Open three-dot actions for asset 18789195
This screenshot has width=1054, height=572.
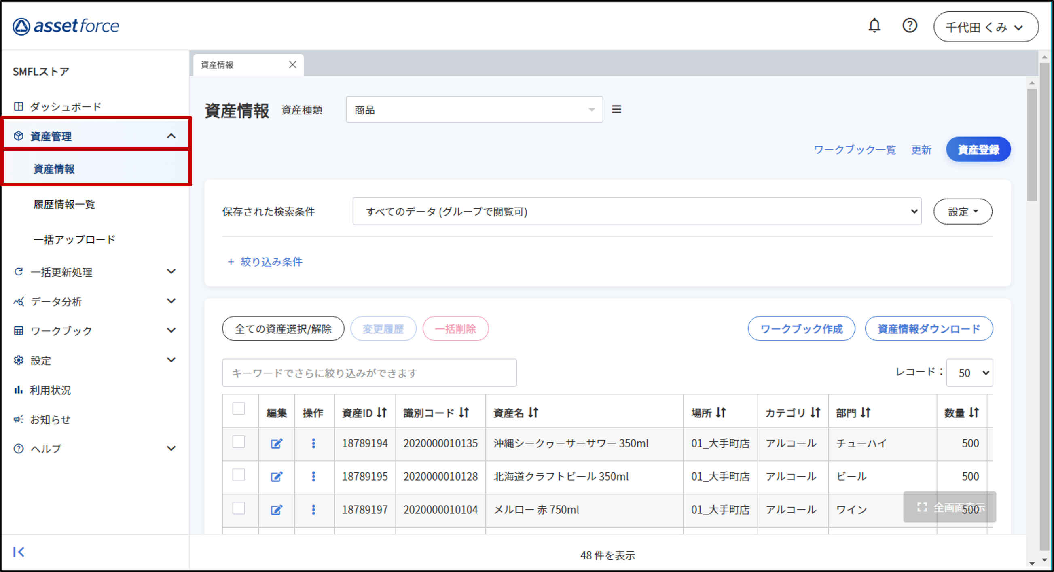313,476
